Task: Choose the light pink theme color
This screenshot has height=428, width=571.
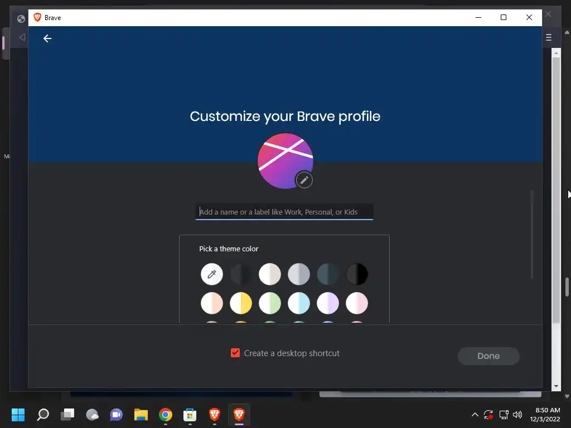Action: tap(357, 303)
